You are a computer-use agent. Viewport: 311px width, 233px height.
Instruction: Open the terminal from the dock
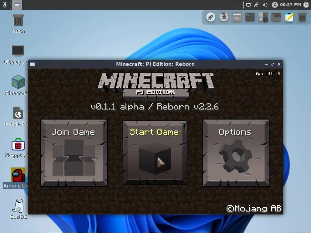coord(250,17)
